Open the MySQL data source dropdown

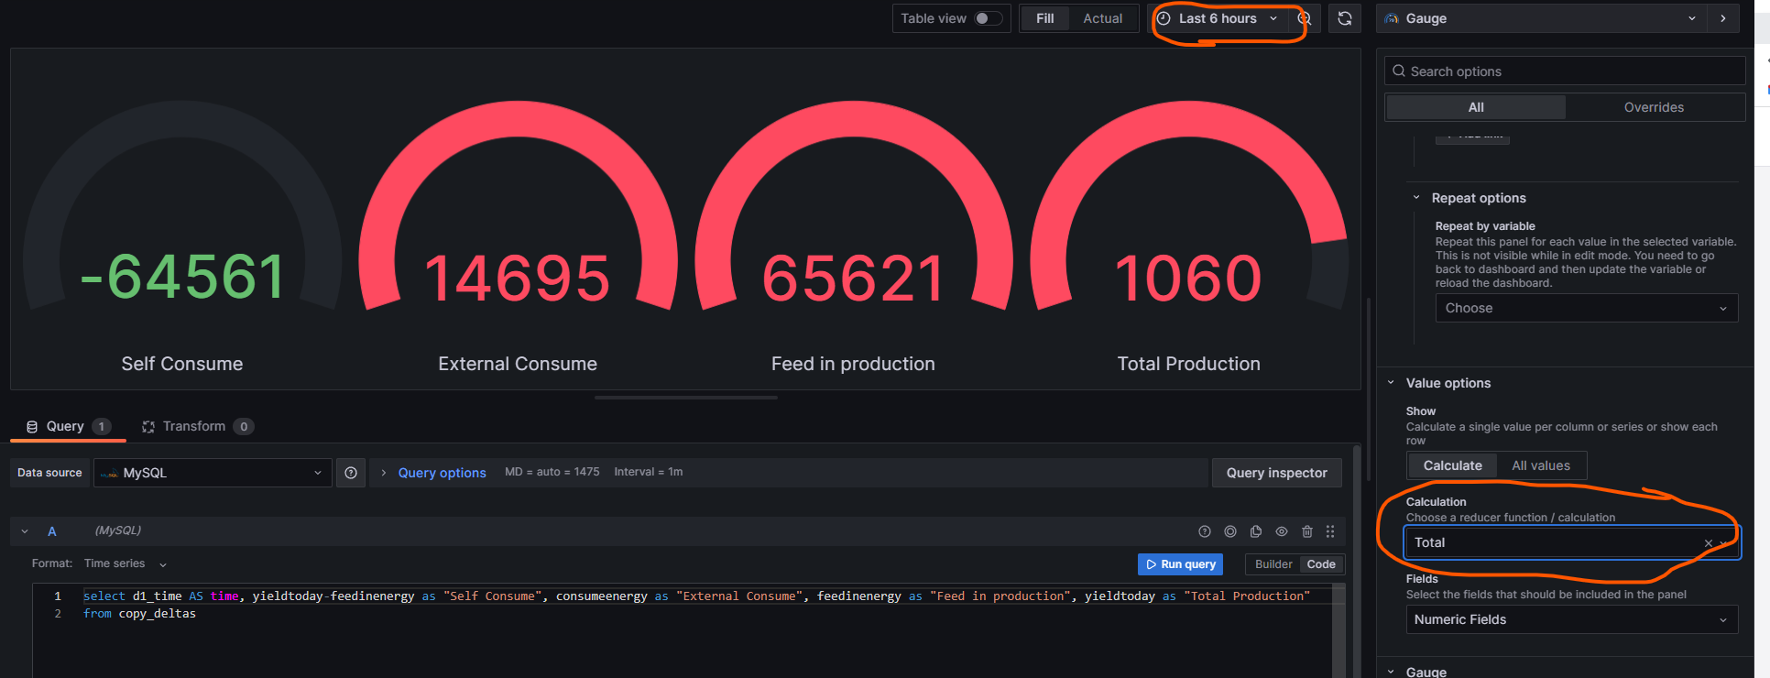(x=213, y=473)
